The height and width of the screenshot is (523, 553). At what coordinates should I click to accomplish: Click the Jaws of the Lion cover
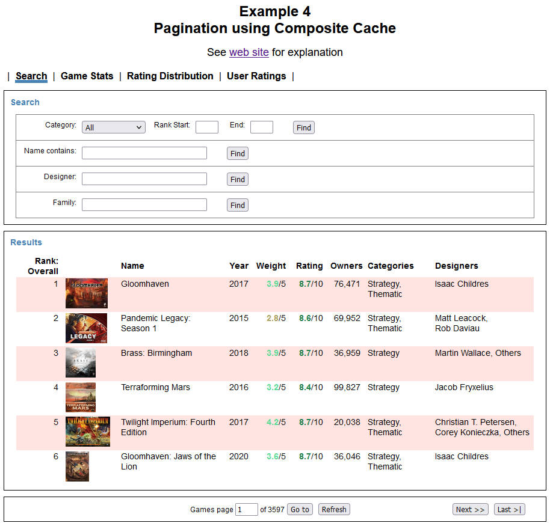click(77, 466)
